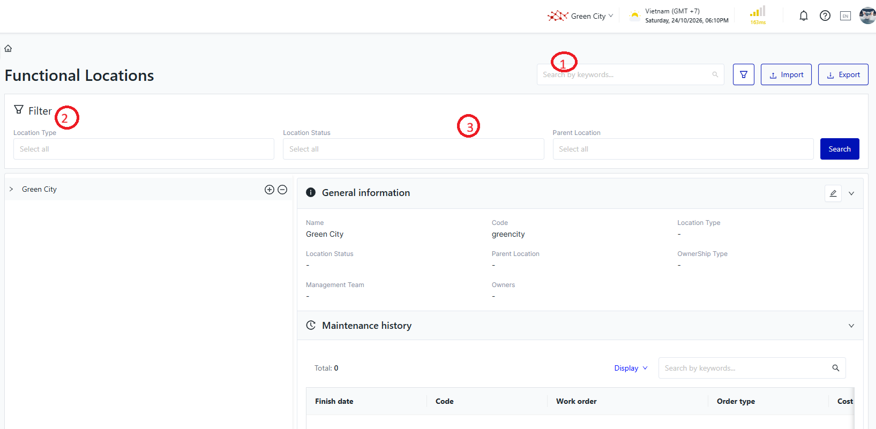876x429 pixels.
Task: Click the weather sun icon
Action: [634, 16]
